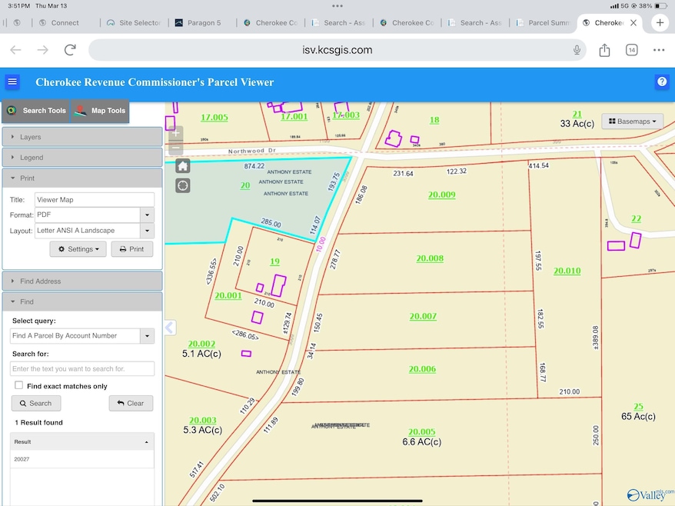The width and height of the screenshot is (675, 506).
Task: Reload the page with refresh icon
Action: click(x=70, y=50)
